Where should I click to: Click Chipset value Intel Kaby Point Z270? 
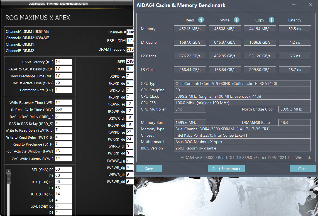[242, 135]
